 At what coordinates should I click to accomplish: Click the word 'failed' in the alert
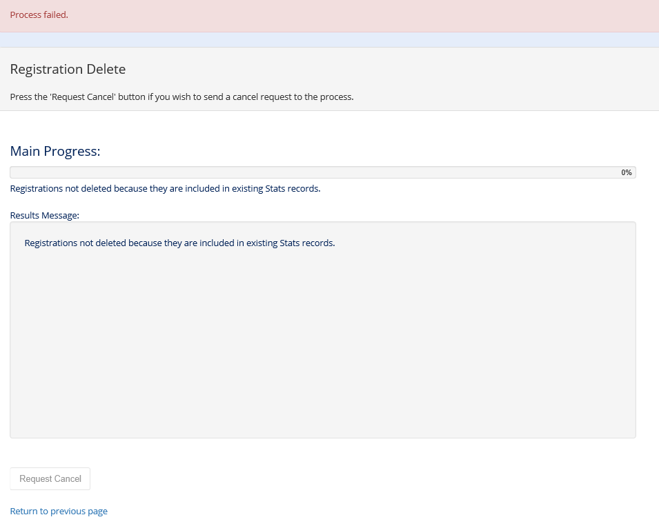tap(55, 15)
